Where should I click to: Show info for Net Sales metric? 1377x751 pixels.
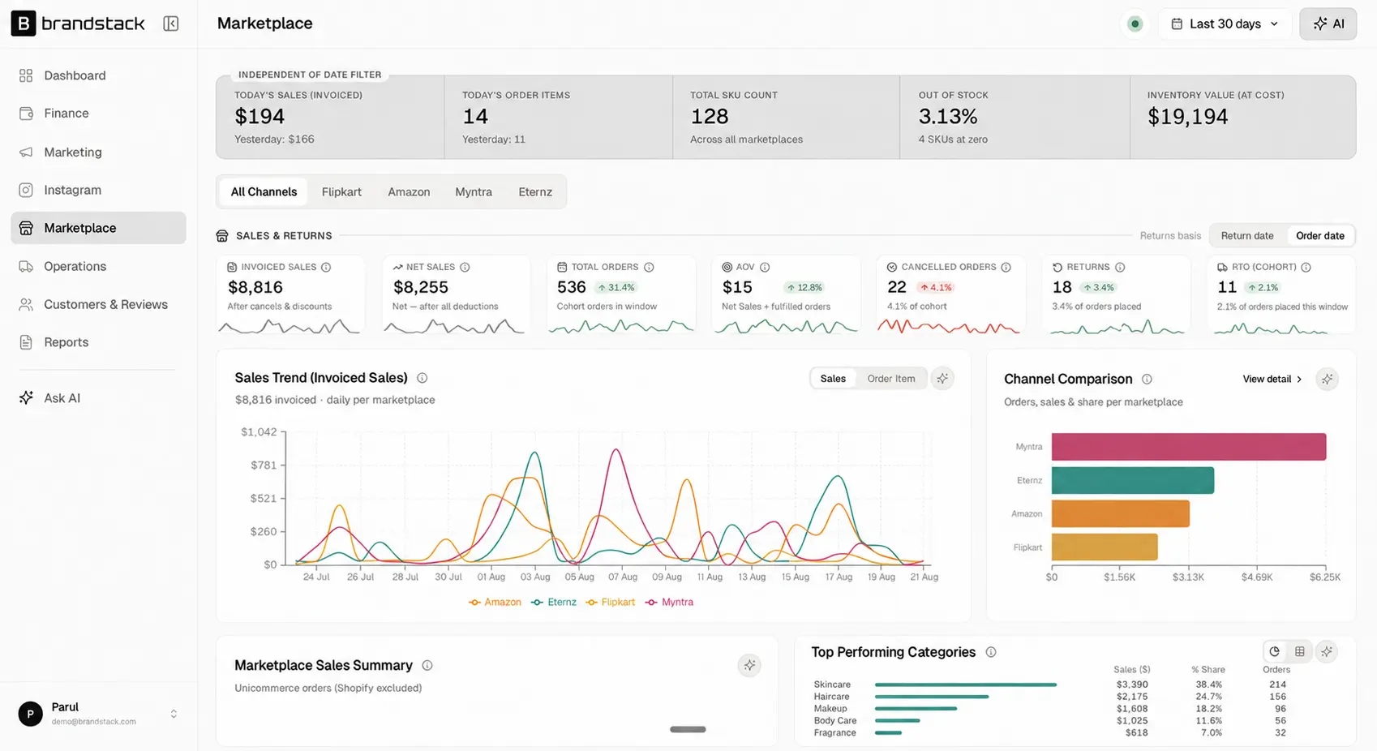point(465,267)
